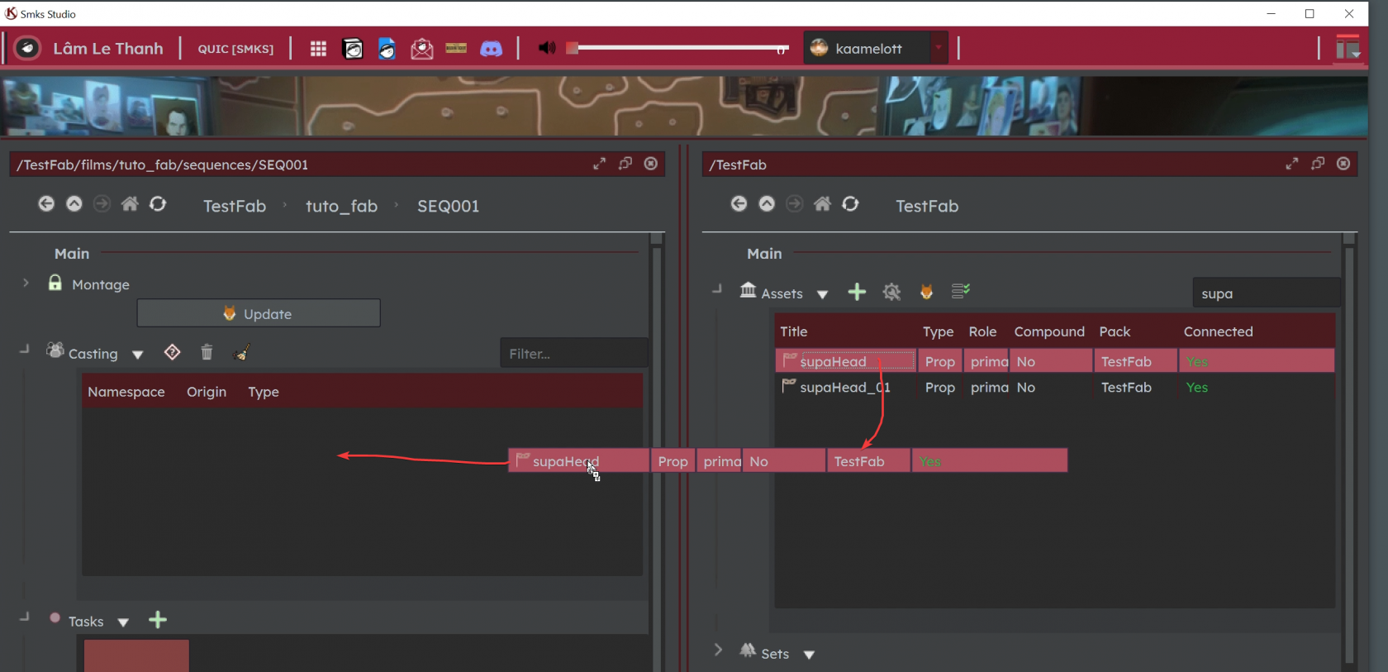Screen dimensions: 1388x672
Task: Go up one level in /TestFab panel
Action: tap(767, 203)
